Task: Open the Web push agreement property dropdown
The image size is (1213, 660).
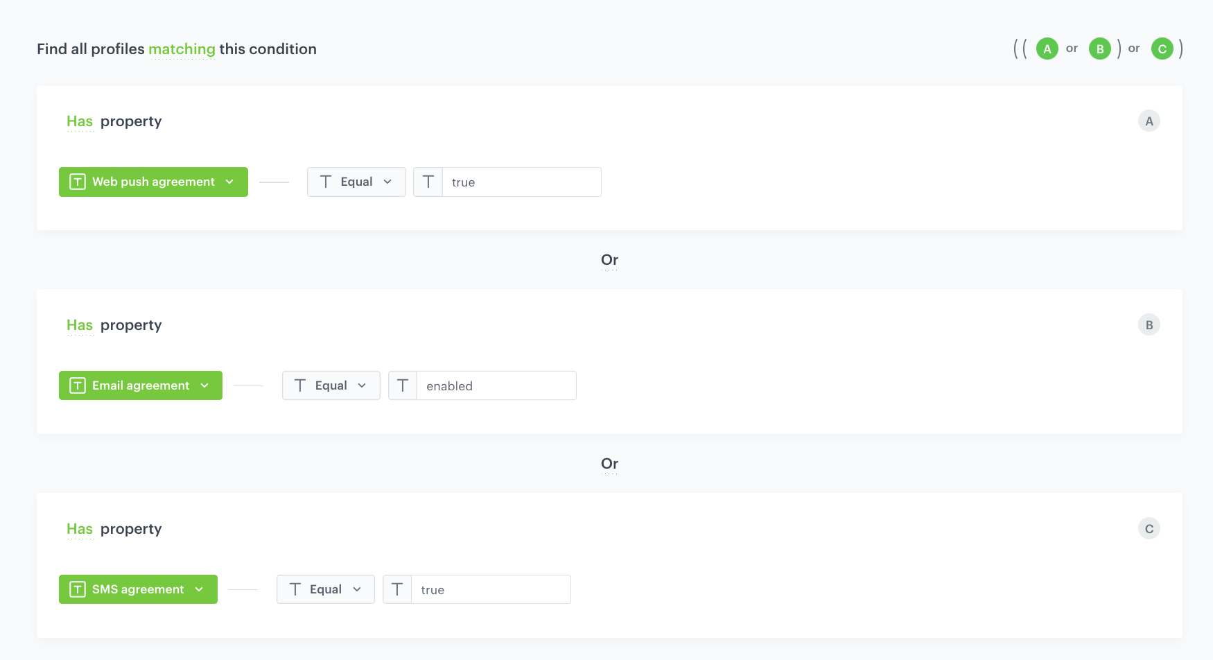Action: point(229,182)
